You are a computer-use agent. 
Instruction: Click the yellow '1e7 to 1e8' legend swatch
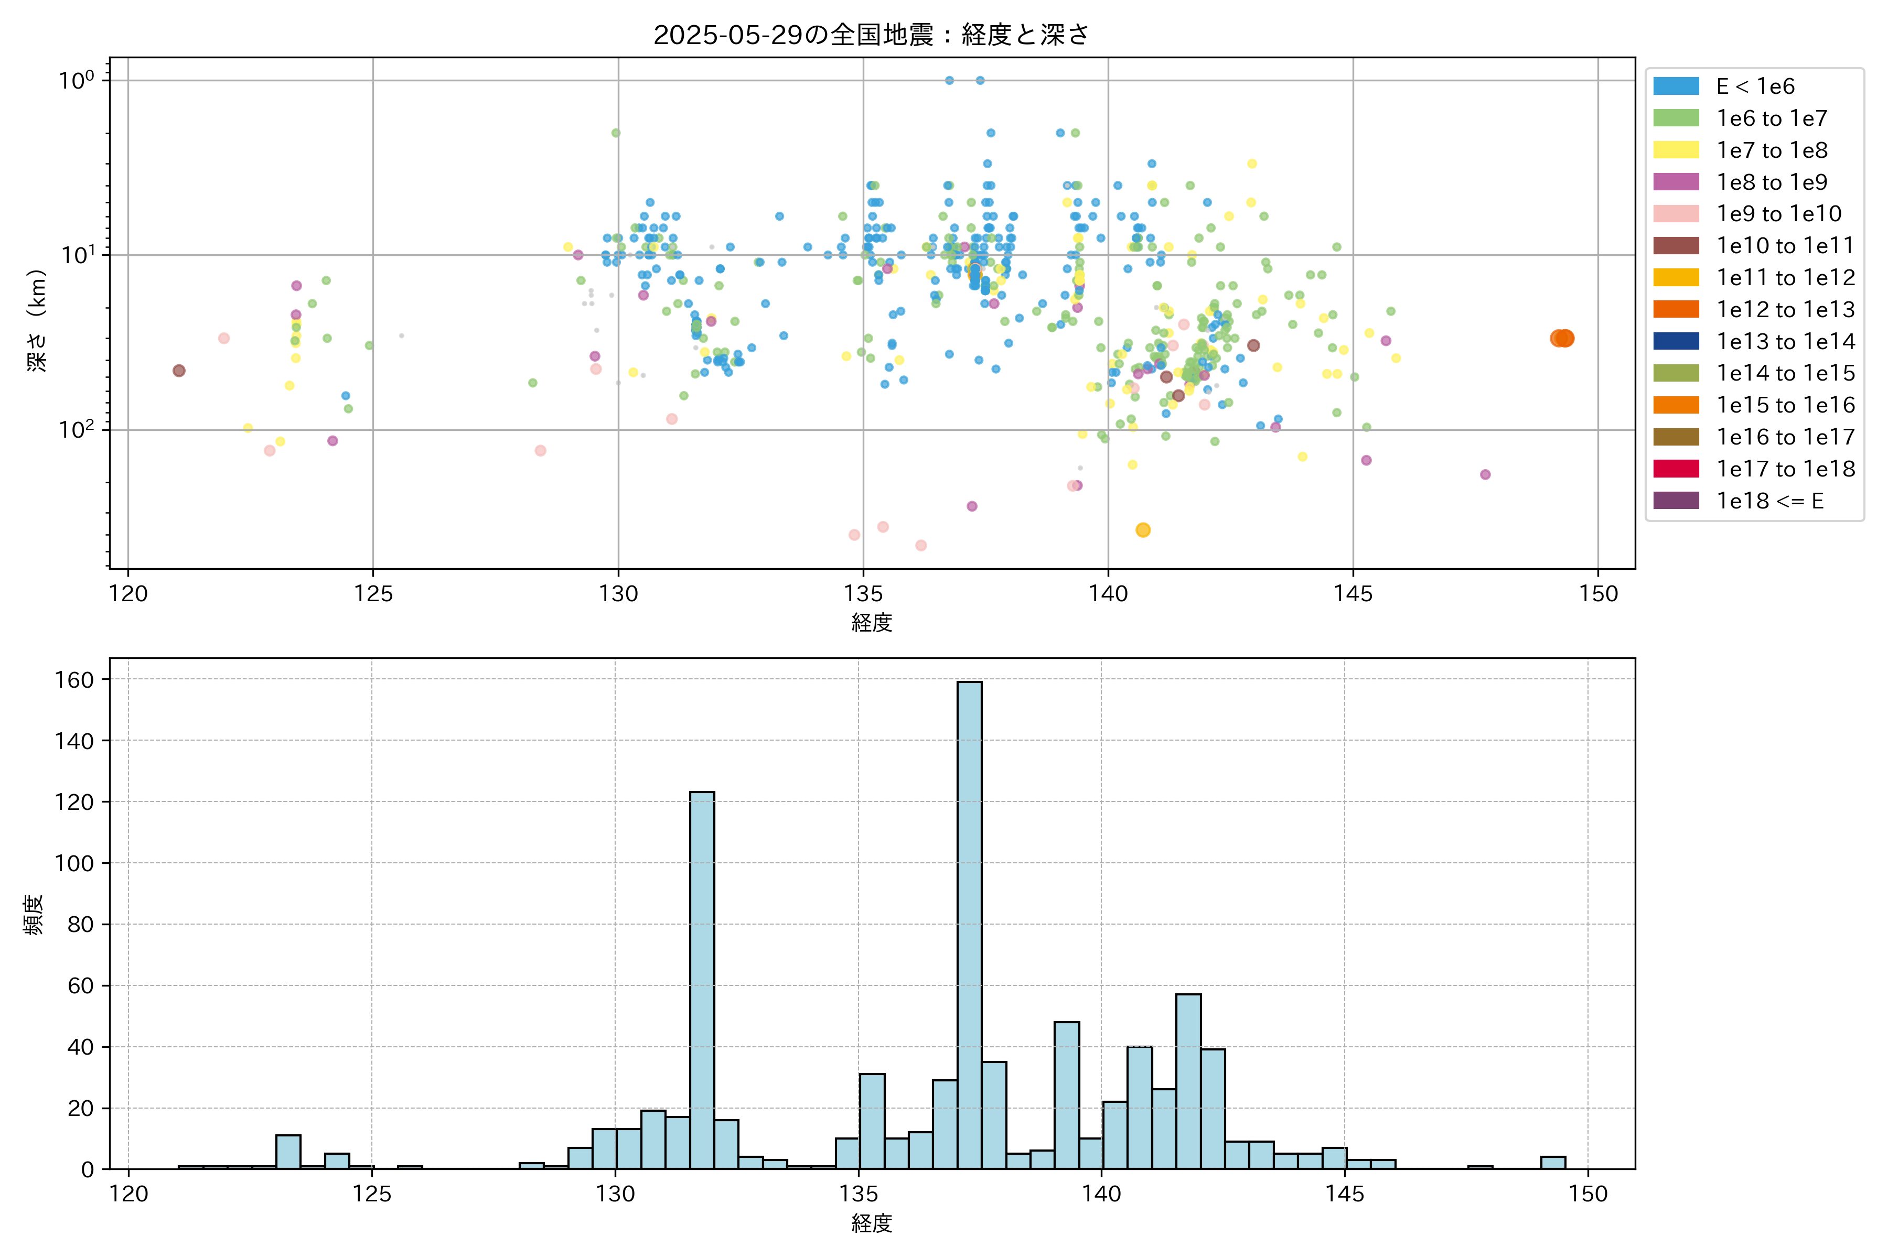point(1675,150)
